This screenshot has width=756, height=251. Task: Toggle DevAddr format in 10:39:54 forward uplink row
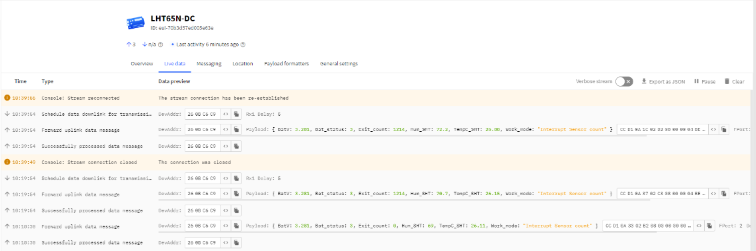tap(226, 130)
